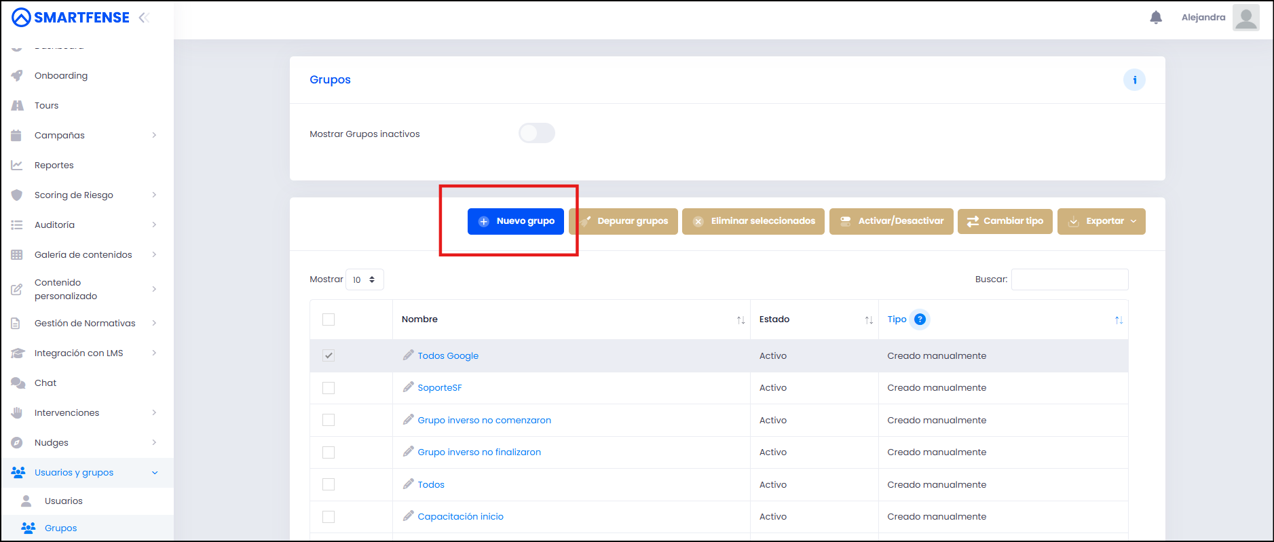Check Grupo inverso no comenzaron checkbox
The image size is (1274, 542).
point(329,420)
